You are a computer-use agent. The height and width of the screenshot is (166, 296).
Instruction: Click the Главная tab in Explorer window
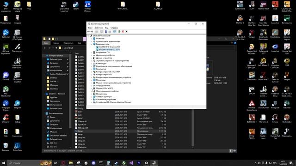click(56, 43)
